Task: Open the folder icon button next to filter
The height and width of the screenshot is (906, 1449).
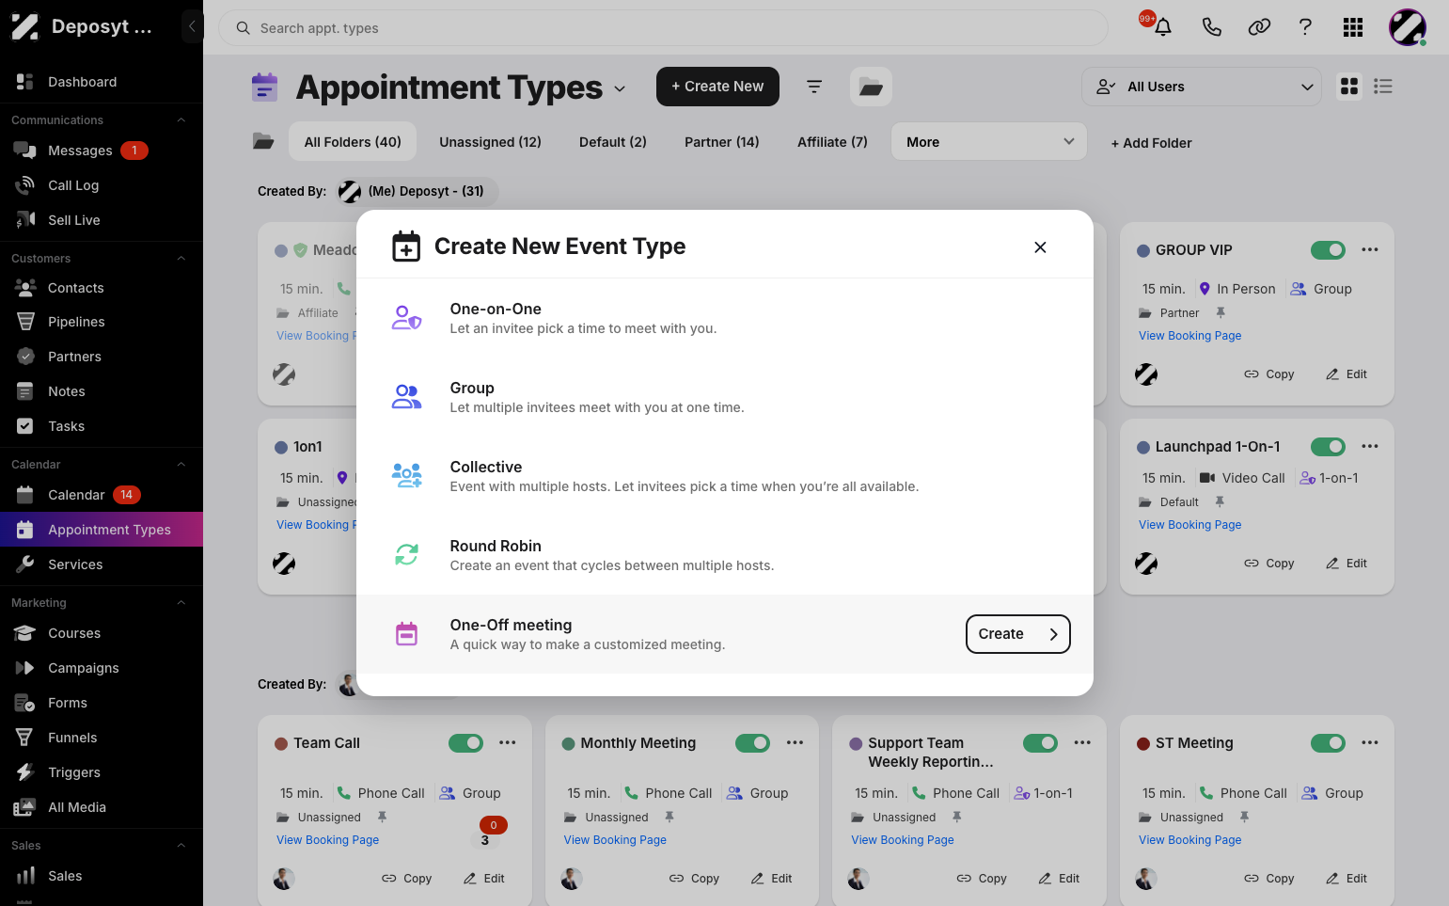Action: pyautogui.click(x=871, y=87)
